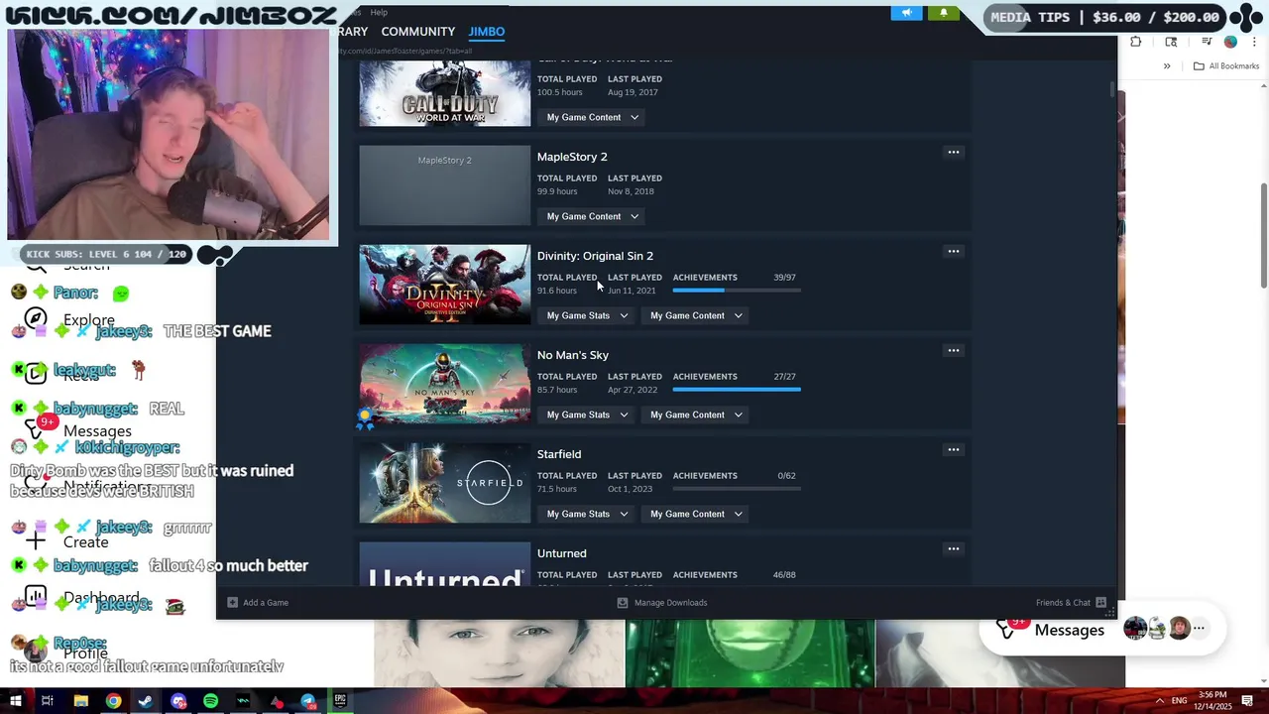Viewport: 1269px width, 714px height.
Task: Open the No Man's Sky title link
Action: [x=573, y=355]
